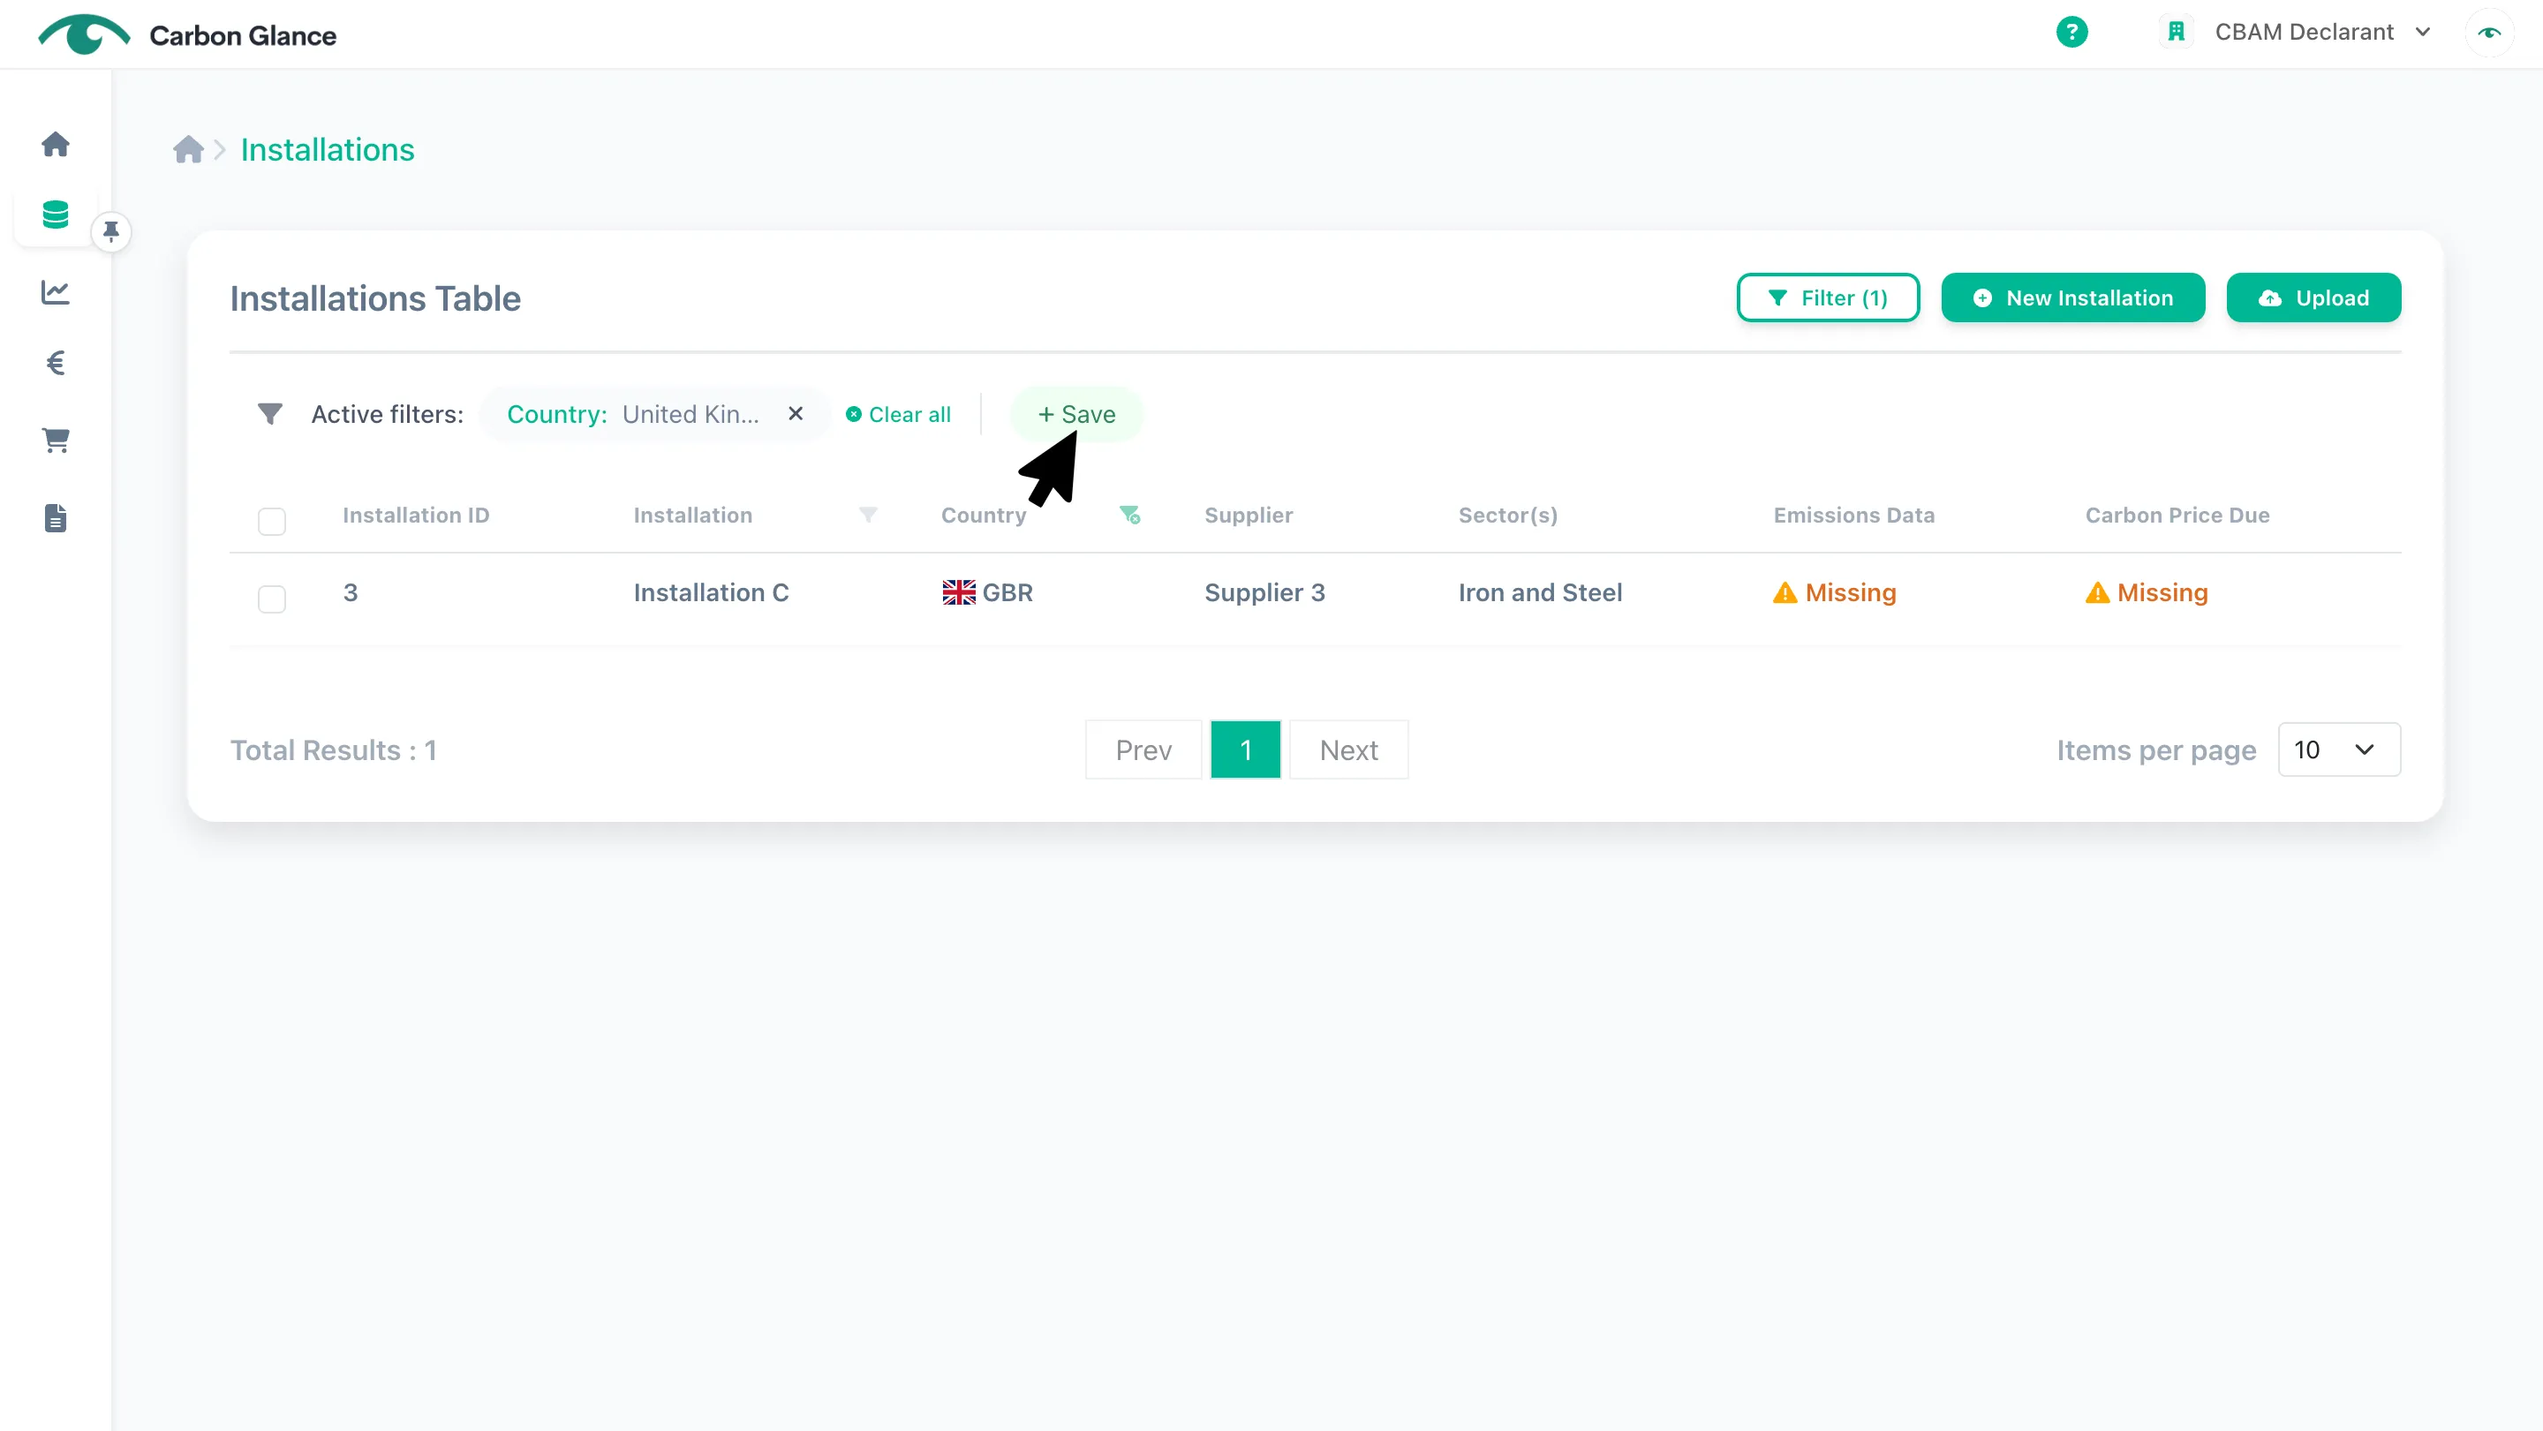Click the Sector(s) column header
Viewport: 2543px width, 1431px height.
(x=1507, y=514)
